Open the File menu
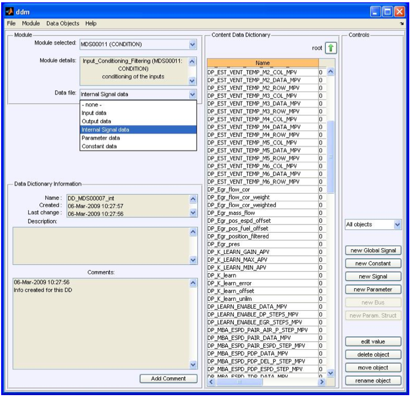 (x=11, y=24)
